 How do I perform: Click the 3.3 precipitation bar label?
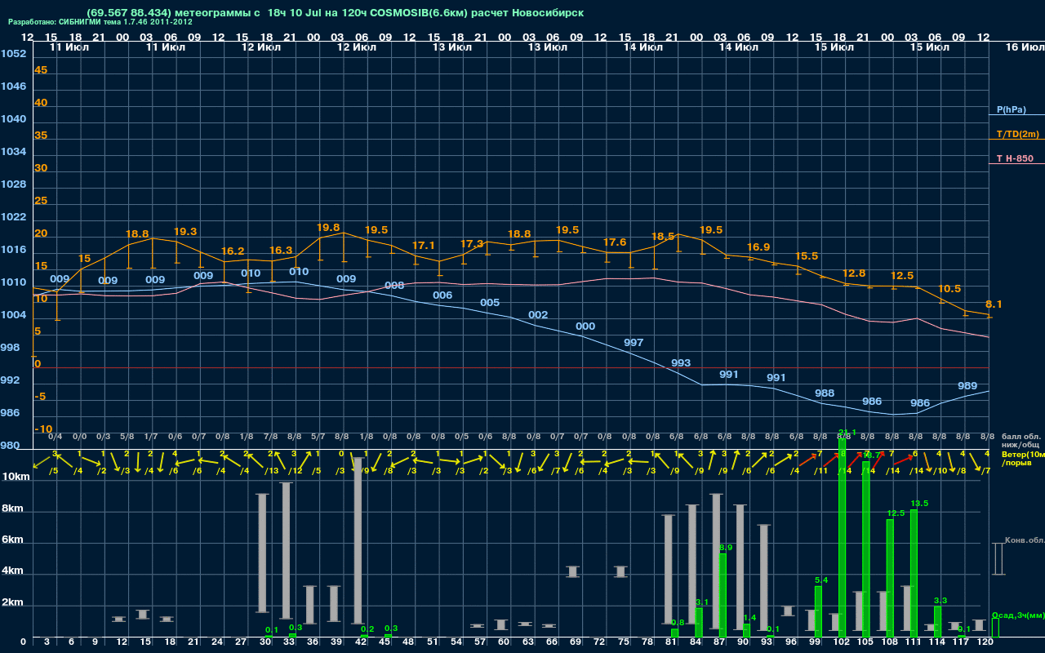[x=940, y=601]
